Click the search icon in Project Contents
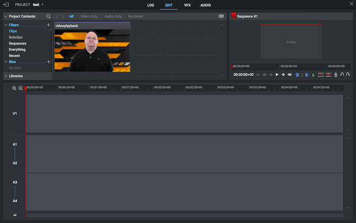The height and width of the screenshot is (223, 356). pyautogui.click(x=49, y=16)
